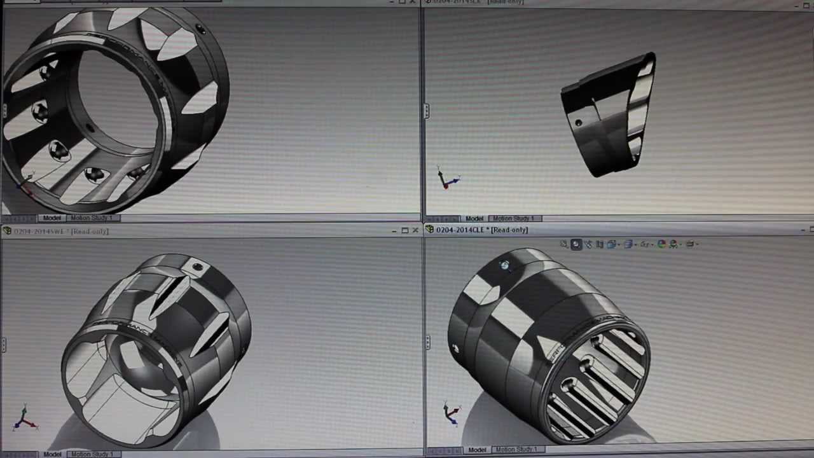
Task: Minimize the top-left part window
Action: [x=392, y=2]
